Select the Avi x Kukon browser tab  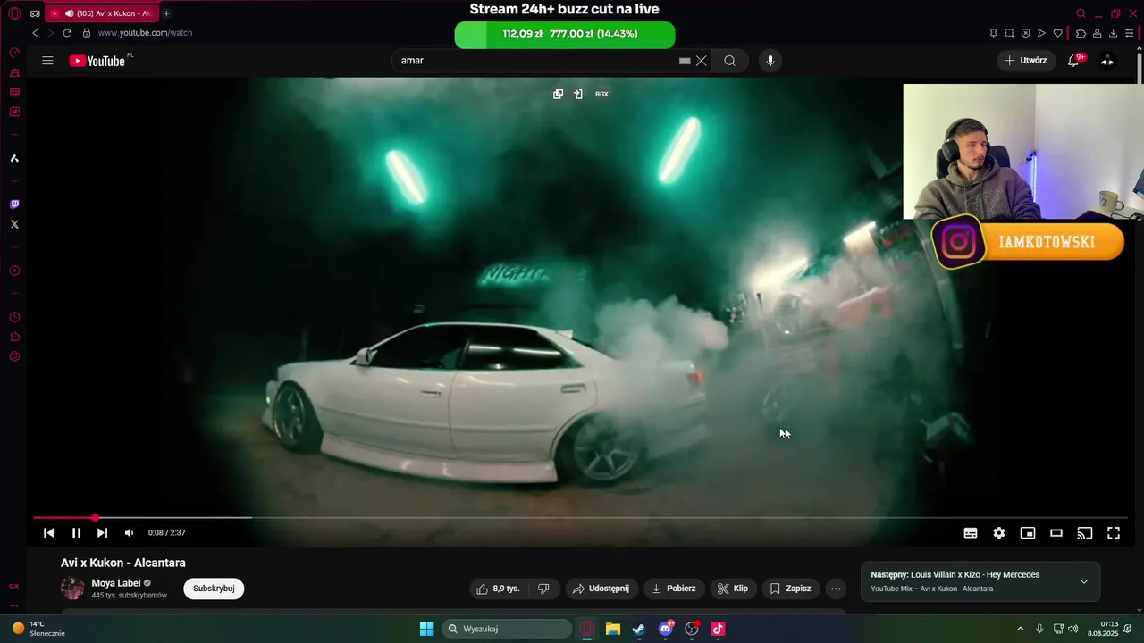(x=102, y=13)
